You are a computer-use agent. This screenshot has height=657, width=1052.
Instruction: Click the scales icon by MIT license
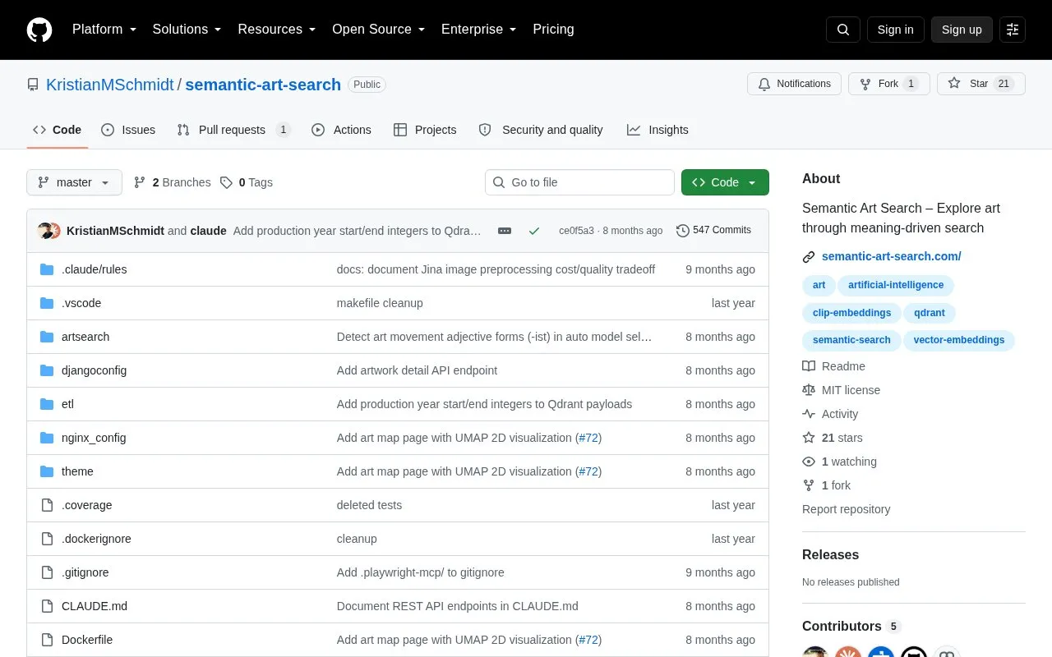coord(809,390)
